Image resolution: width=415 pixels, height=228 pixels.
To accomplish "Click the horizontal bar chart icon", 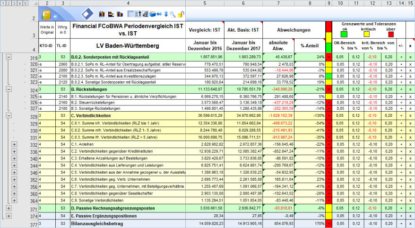I will point(110,14).
